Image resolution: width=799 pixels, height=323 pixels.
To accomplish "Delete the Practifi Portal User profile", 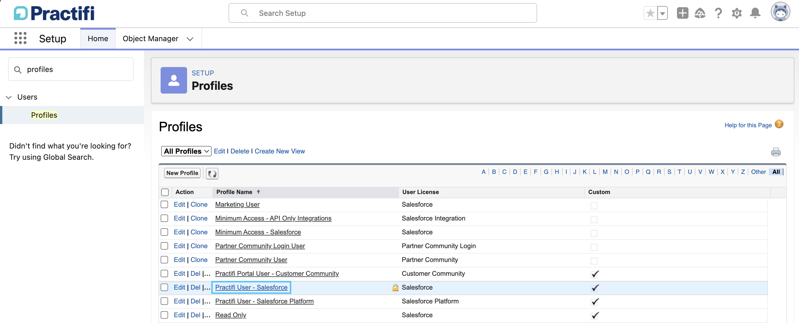I will [195, 273].
